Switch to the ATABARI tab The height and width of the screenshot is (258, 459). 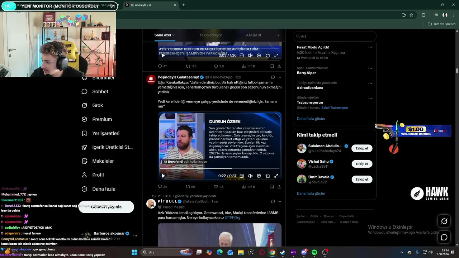pyautogui.click(x=254, y=35)
